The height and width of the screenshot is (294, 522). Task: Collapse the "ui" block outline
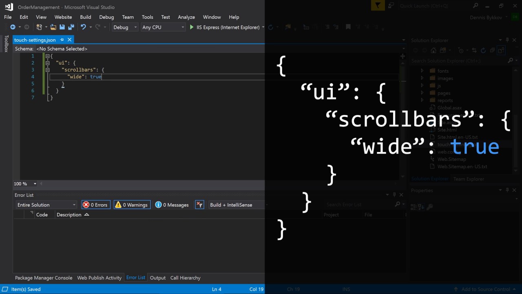pyautogui.click(x=47, y=63)
